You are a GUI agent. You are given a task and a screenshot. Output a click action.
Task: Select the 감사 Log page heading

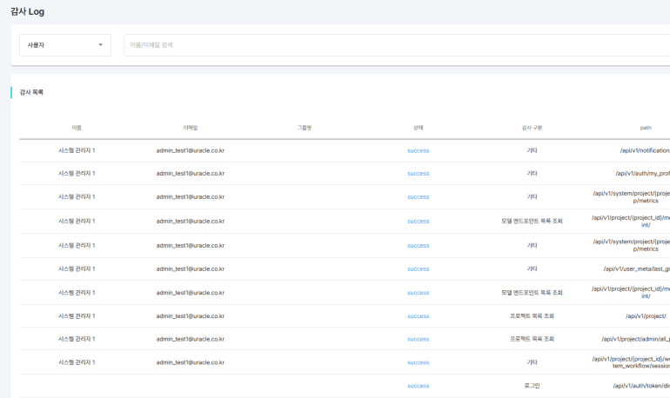pyautogui.click(x=27, y=11)
